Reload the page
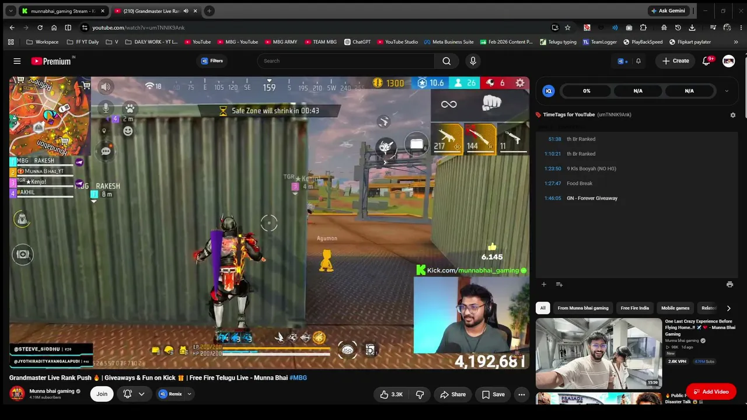This screenshot has width=747, height=420. tap(40, 27)
